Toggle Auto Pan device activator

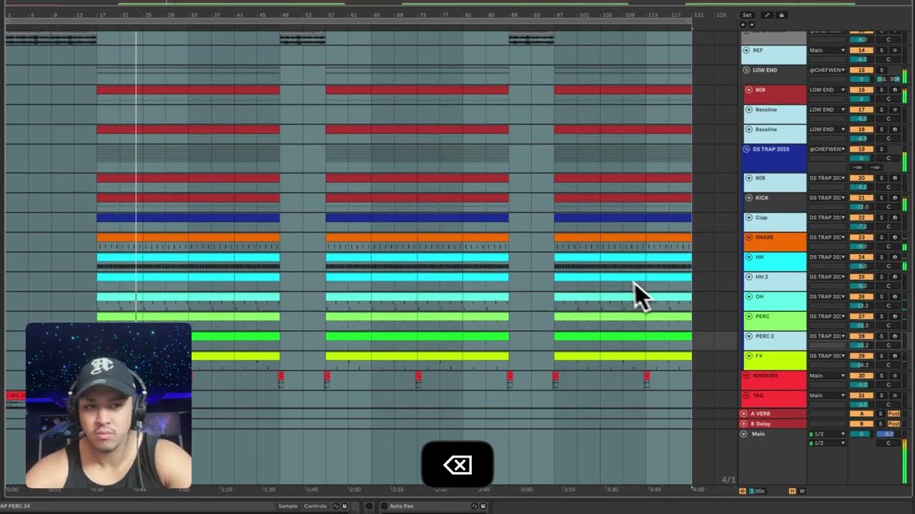click(384, 506)
